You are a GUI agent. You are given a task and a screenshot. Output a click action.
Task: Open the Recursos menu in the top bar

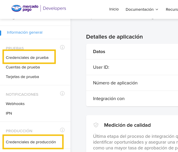tap(172, 9)
